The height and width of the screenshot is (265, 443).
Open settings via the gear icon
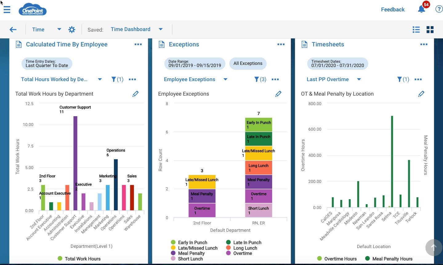pos(72,29)
